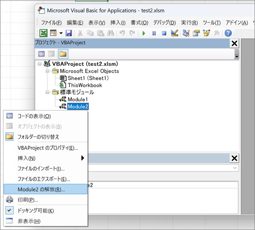Close the プロジェクト - VBAProject pane
255x230 pixels.
[234, 43]
